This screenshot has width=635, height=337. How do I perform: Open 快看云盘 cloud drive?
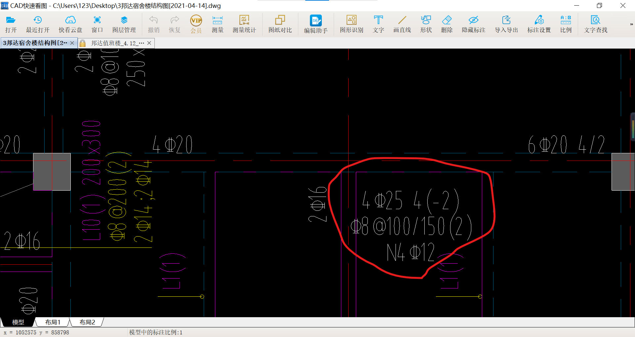coord(70,24)
